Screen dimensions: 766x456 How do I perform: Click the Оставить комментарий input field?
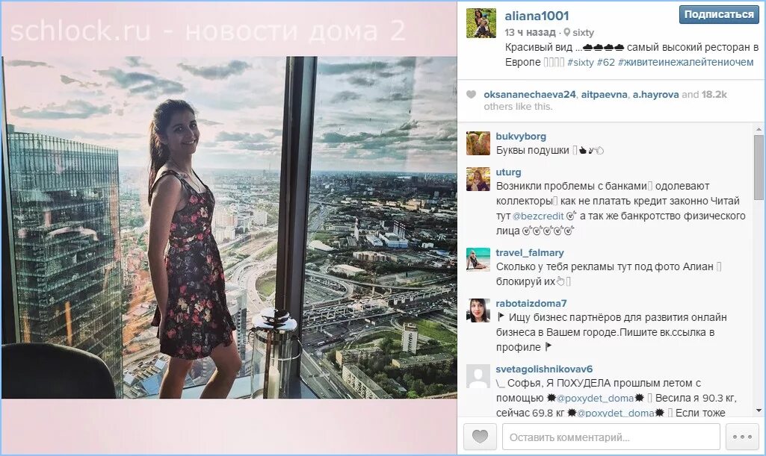click(611, 436)
